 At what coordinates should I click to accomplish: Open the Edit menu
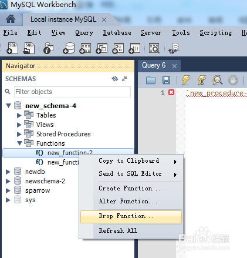click(34, 32)
